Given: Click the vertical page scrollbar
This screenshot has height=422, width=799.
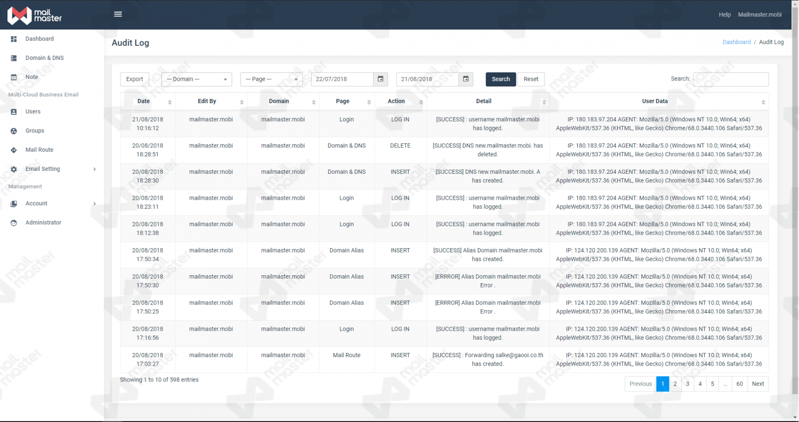Looking at the screenshot, I should pyautogui.click(x=795, y=200).
